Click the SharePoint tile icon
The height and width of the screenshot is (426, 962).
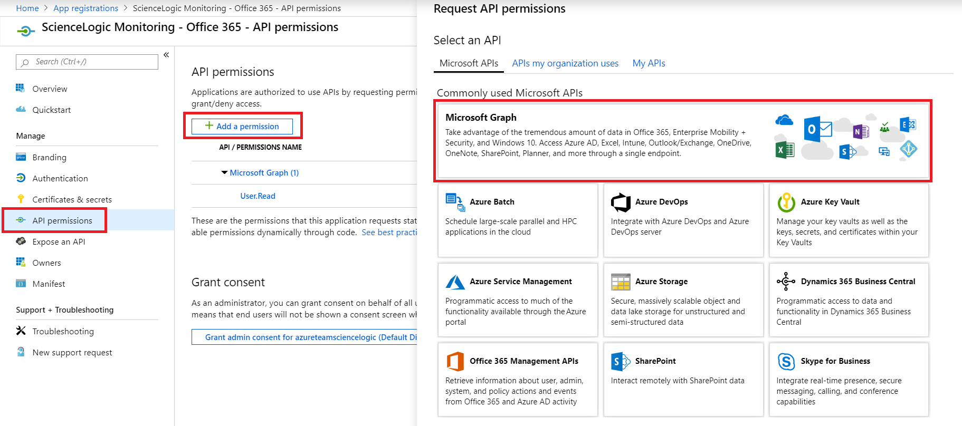tap(621, 362)
